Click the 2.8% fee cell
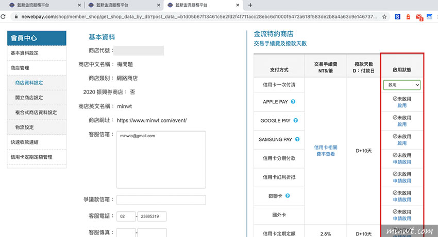 pos(326,234)
